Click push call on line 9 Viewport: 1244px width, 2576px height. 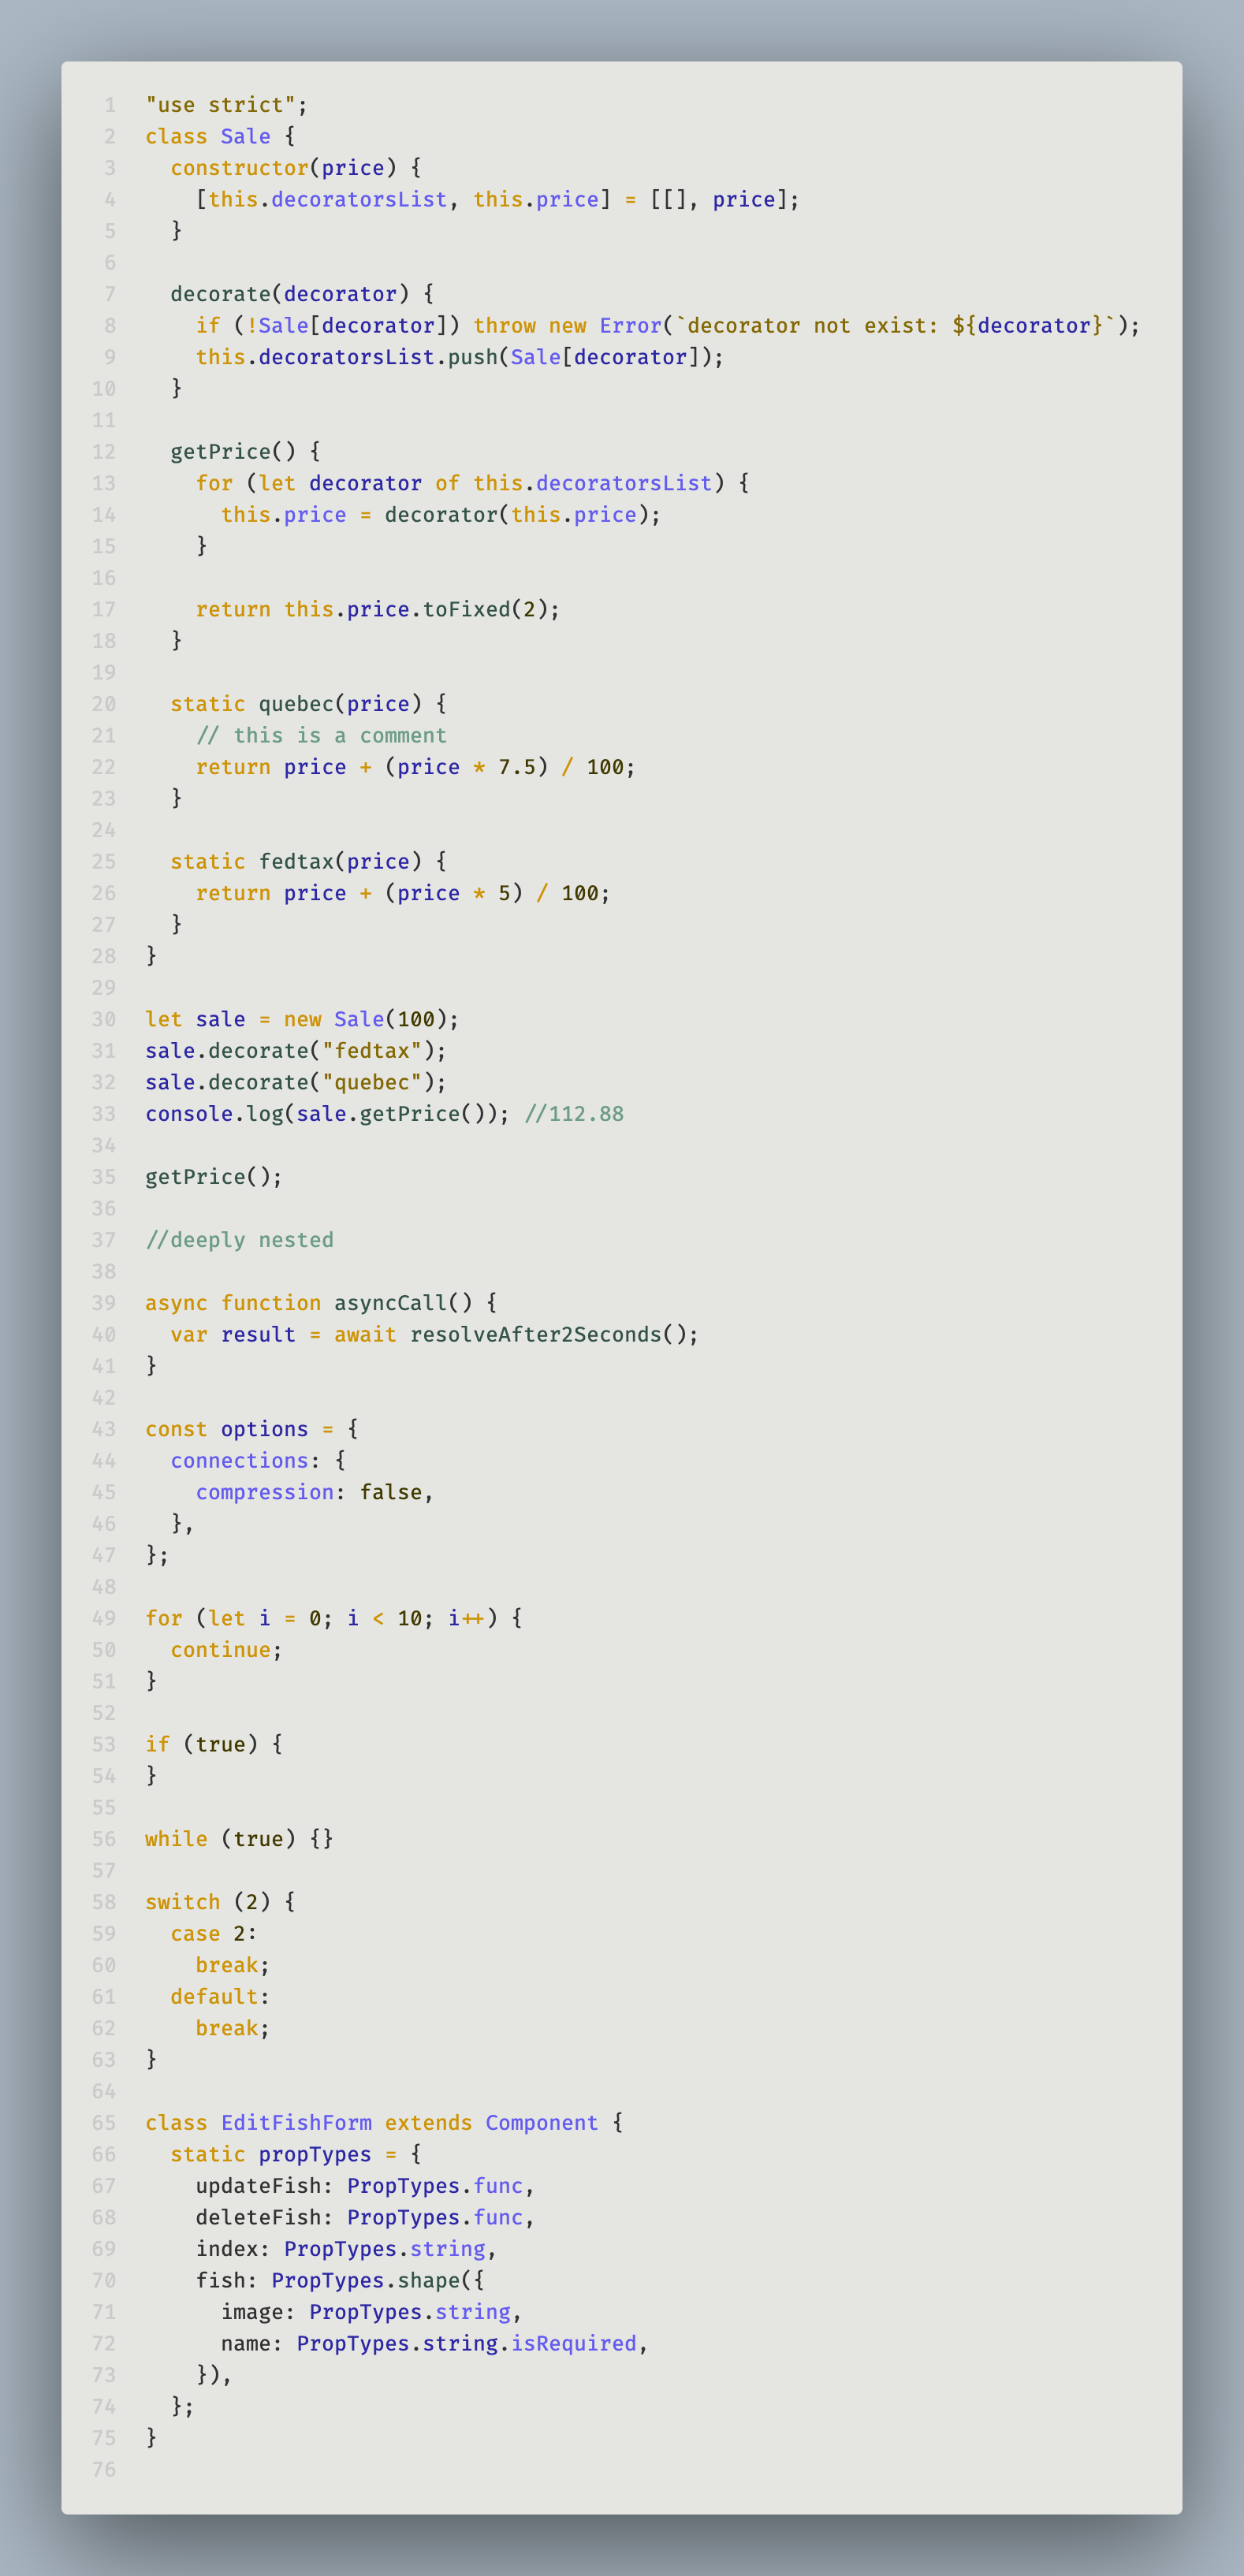tap(473, 357)
